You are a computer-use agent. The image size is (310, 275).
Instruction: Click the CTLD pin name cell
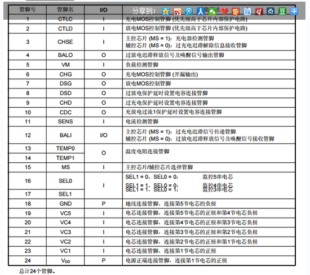pos(65,29)
